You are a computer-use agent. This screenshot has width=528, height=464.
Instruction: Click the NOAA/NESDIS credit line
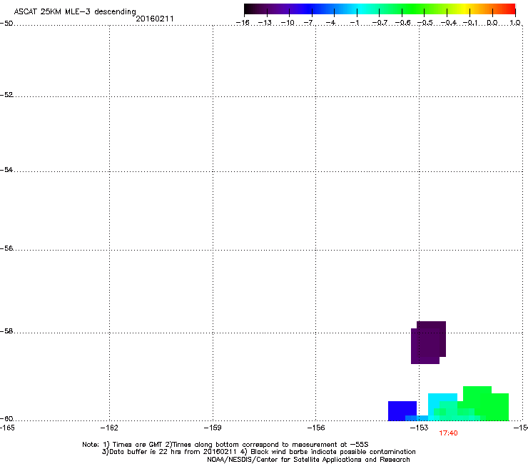(x=308, y=460)
